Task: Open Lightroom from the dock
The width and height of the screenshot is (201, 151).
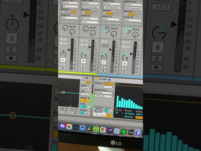Action: coord(76,127)
